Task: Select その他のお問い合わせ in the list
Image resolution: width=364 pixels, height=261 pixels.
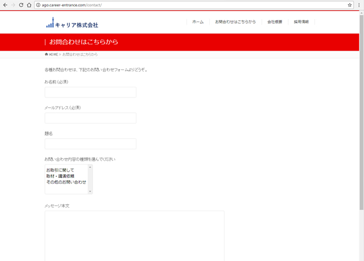Action: [x=66, y=182]
